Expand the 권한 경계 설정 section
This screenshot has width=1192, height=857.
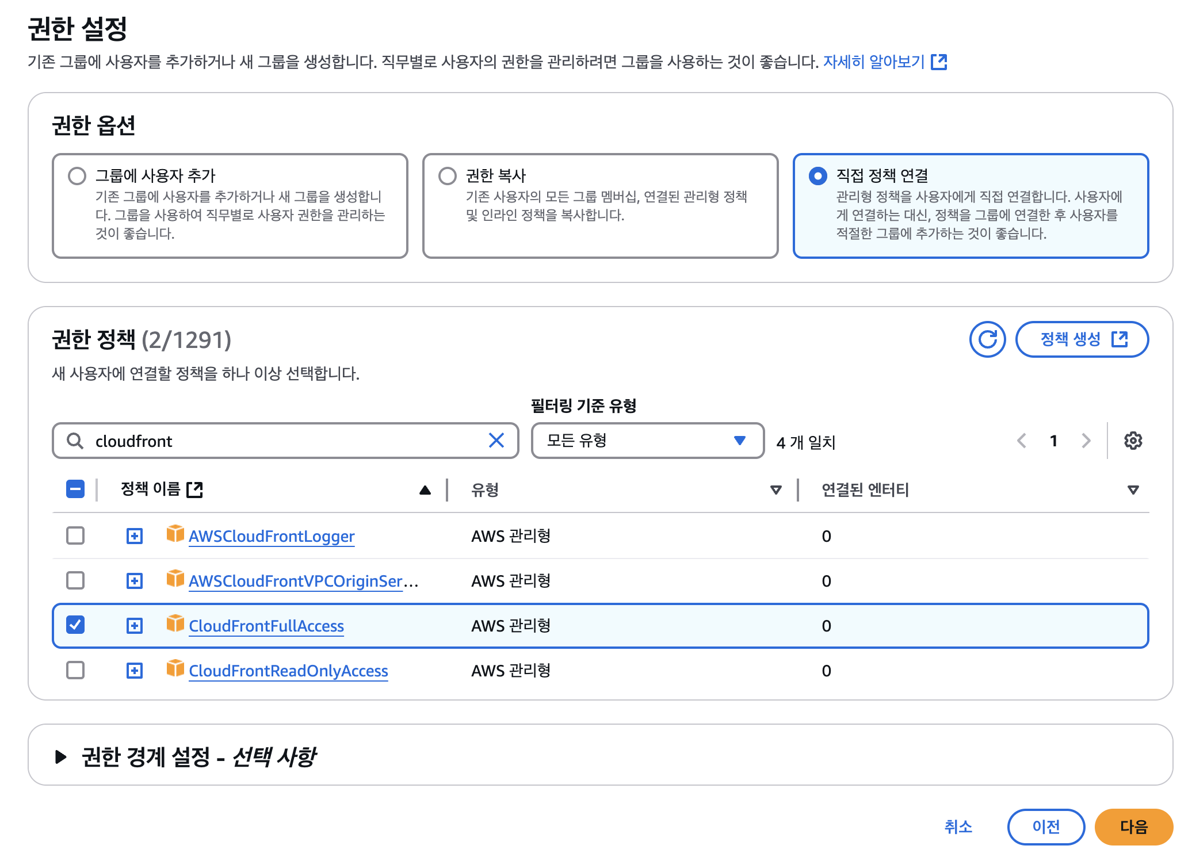pyautogui.click(x=60, y=756)
